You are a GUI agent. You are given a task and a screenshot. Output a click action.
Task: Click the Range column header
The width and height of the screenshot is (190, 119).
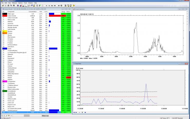point(63,12)
